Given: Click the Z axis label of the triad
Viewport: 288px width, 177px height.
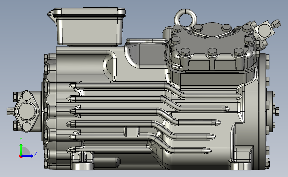Looking at the screenshot, I should click(x=36, y=154).
